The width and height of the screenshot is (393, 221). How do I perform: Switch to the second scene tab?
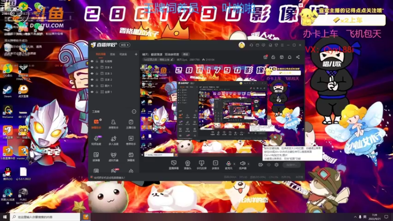[112, 54]
